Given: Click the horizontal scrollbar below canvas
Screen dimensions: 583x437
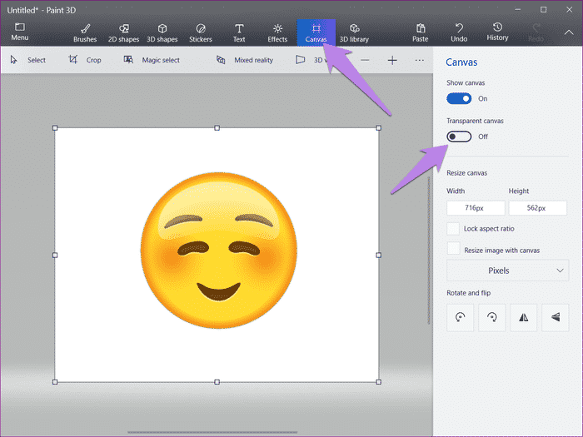Looking at the screenshot, I should (x=212, y=432).
